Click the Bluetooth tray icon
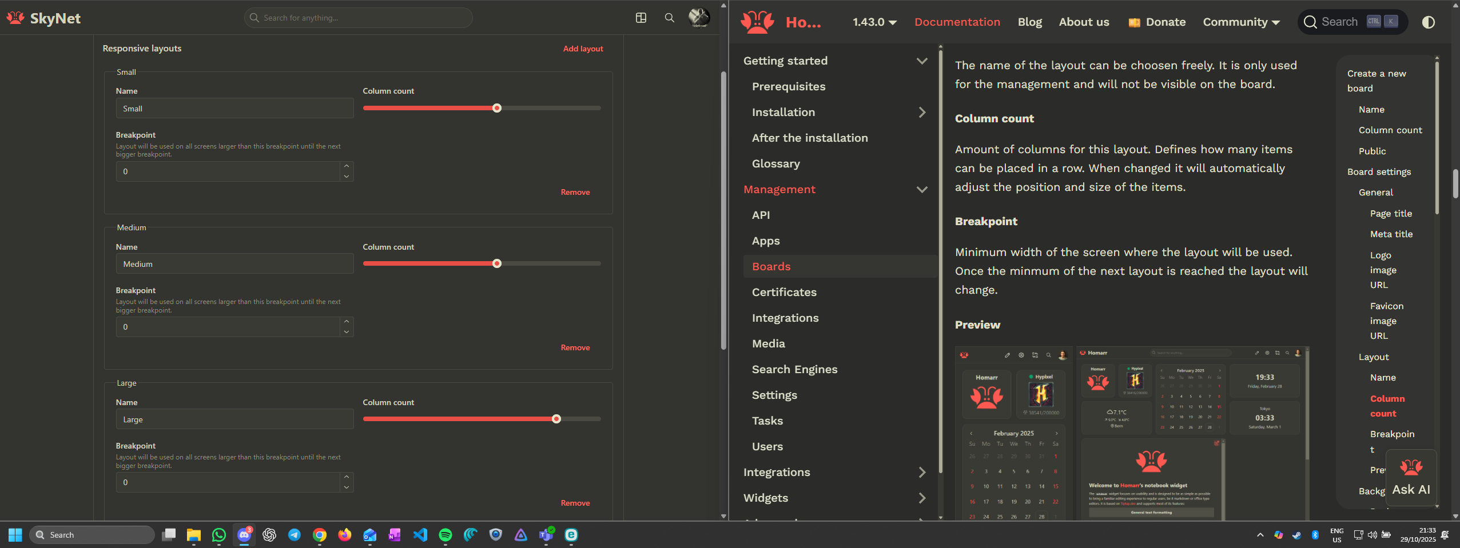This screenshot has height=548, width=1460. pyautogui.click(x=1315, y=535)
